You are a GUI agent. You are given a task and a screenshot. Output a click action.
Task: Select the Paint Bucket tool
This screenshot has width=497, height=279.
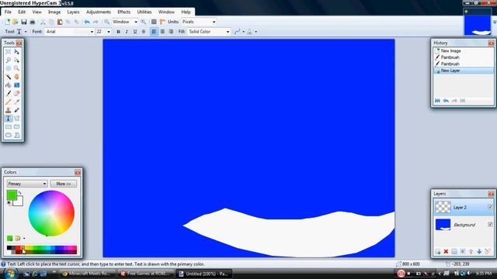9,85
